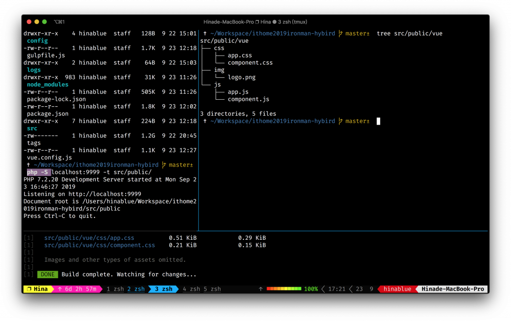Click the src/public/vue/css/component.css build path
This screenshot has height=322, width=511.
pyautogui.click(x=100, y=245)
